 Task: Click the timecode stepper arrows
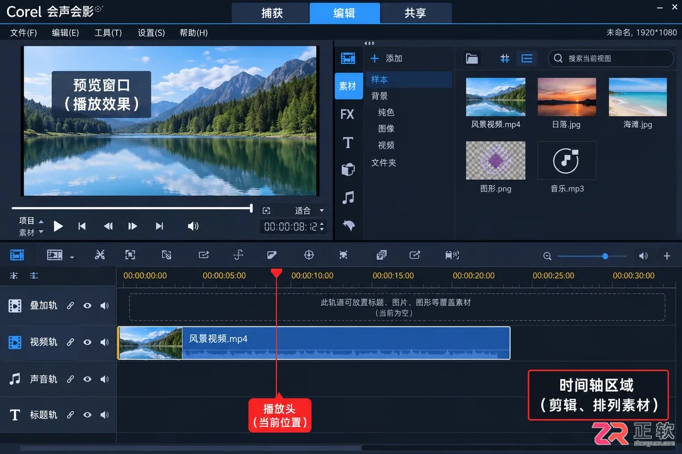coord(323,226)
